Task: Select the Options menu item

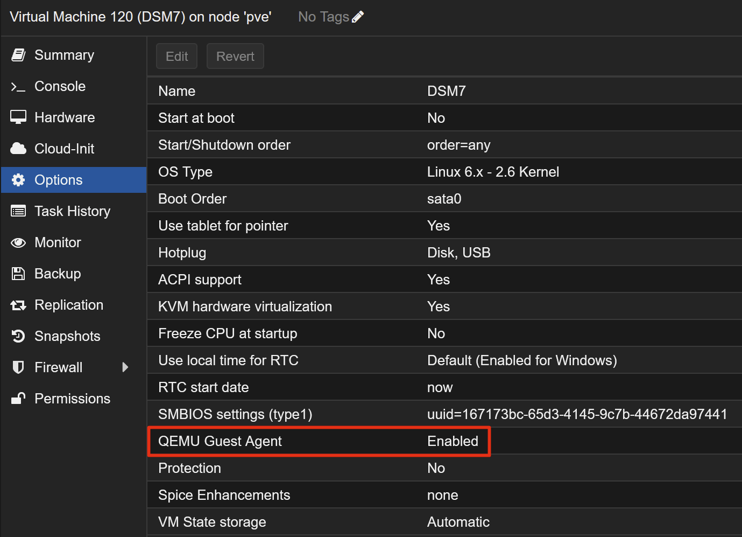Action: tap(58, 180)
